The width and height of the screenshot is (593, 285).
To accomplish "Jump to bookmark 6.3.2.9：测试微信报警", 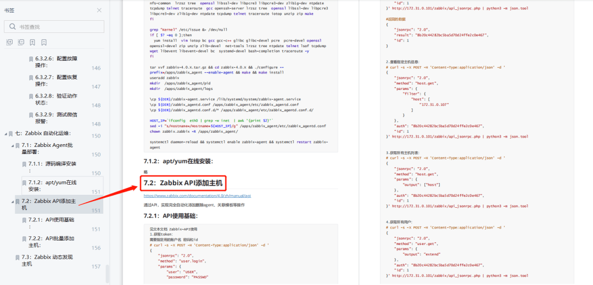I will click(x=57, y=118).
